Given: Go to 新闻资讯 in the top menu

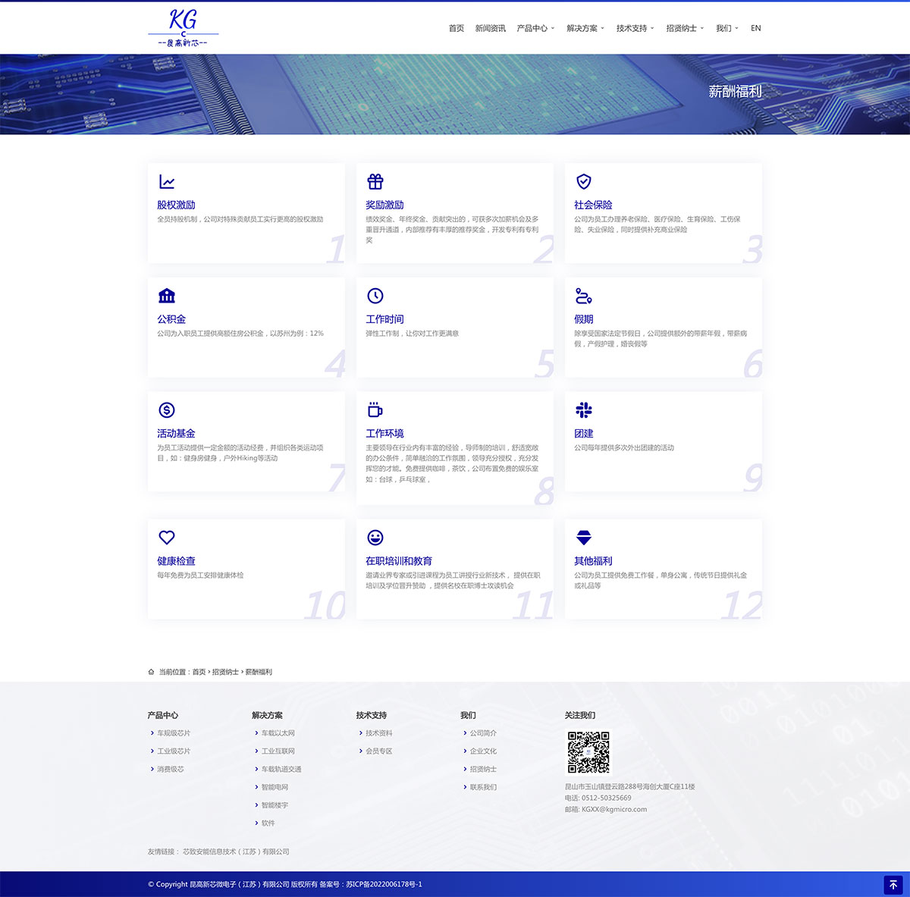Looking at the screenshot, I should click(x=490, y=28).
